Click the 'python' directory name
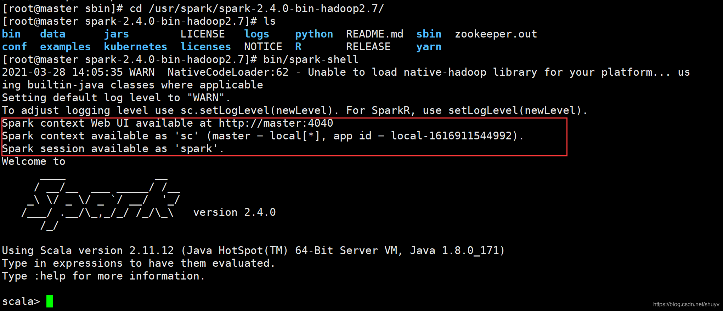This screenshot has height=311, width=723. click(314, 34)
